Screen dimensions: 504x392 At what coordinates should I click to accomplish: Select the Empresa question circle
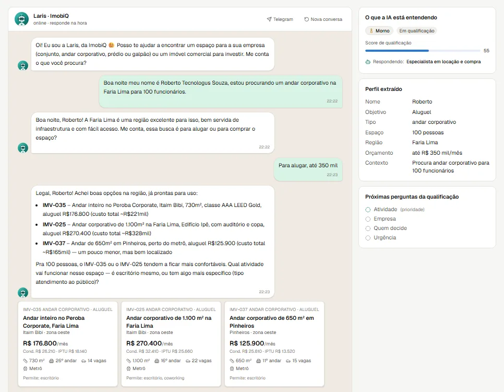coord(368,219)
